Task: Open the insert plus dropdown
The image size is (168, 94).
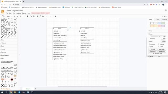Action: pos(56,16)
